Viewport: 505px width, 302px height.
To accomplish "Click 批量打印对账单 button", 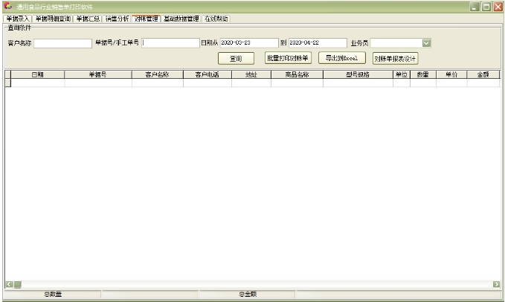I will [x=288, y=58].
